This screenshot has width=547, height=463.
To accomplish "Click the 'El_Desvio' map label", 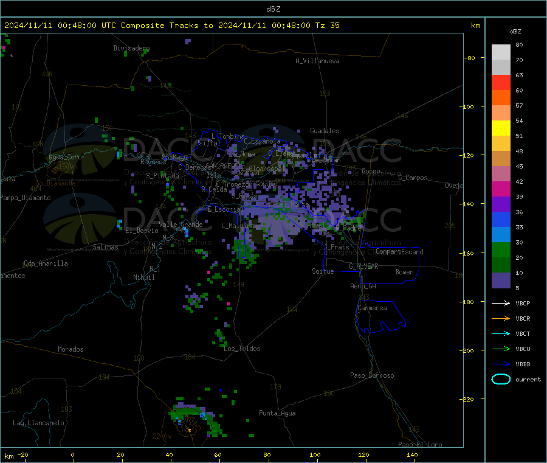I will tap(142, 231).
